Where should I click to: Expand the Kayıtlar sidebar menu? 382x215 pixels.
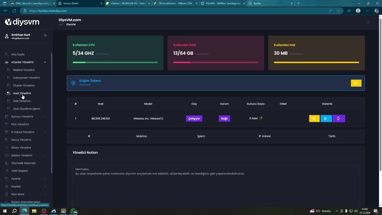coord(45,186)
